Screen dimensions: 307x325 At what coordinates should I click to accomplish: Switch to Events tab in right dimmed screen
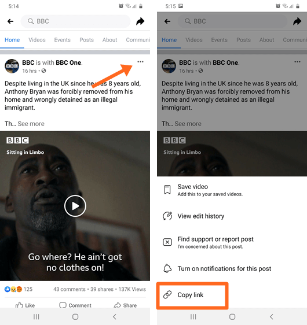(219, 40)
